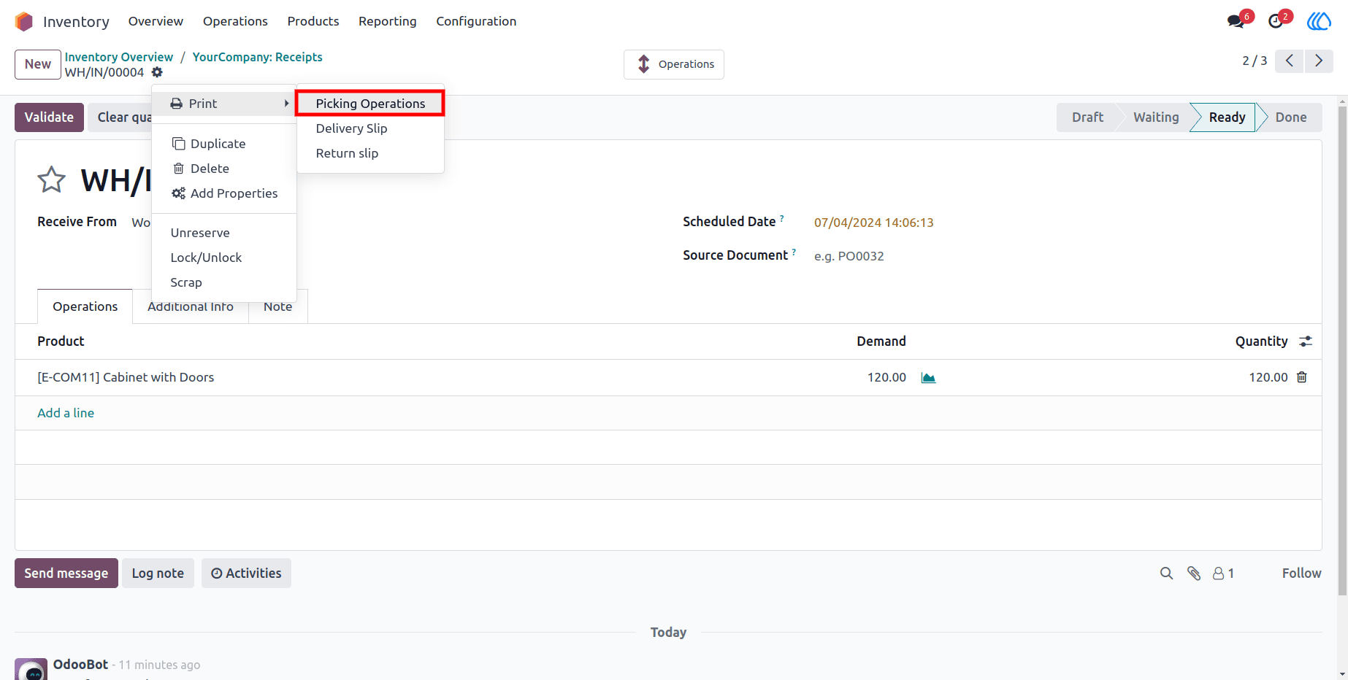Click the user avatar icon

tap(1319, 21)
